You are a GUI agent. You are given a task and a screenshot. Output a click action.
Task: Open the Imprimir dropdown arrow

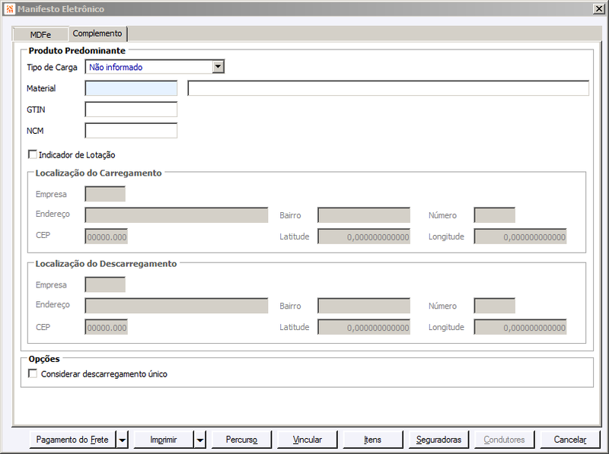click(200, 440)
